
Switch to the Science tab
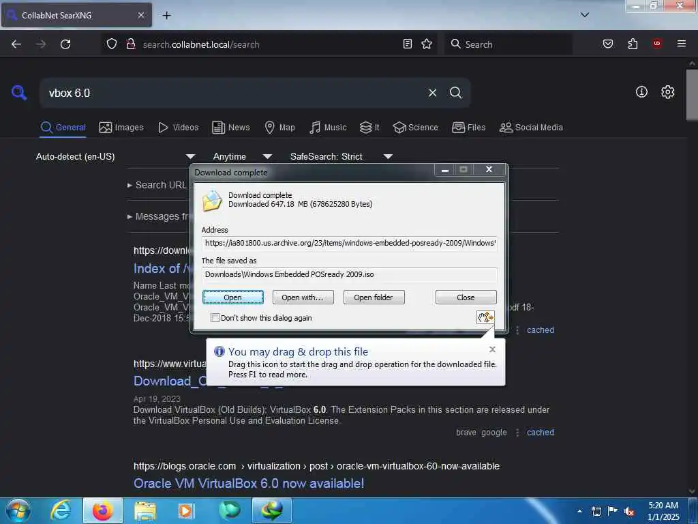415,128
